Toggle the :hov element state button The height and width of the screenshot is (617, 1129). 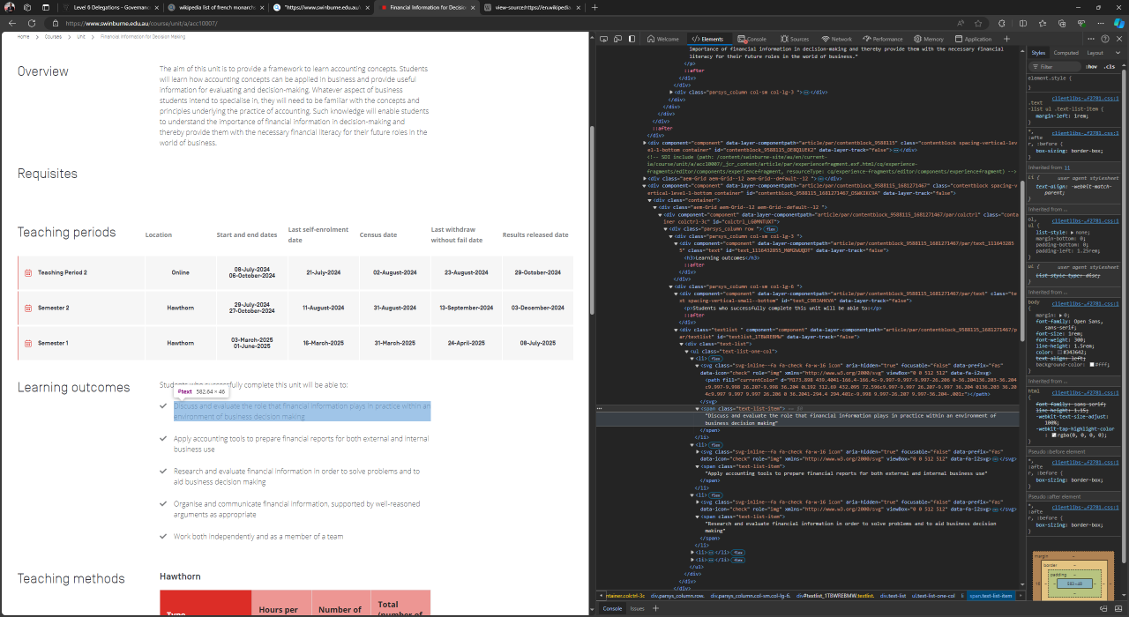point(1091,66)
